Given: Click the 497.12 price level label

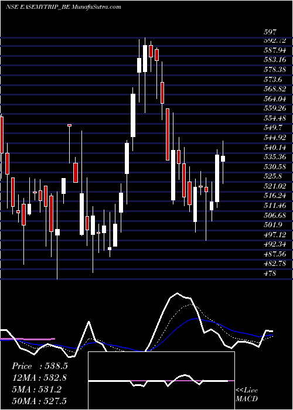Looking at the screenshot, I should 275,234.
